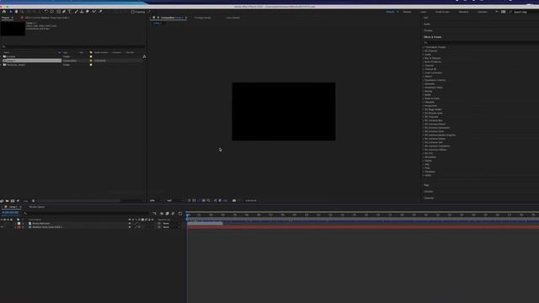Viewport: 539px width, 303px height.
Task: Open the Home screen icon
Action: tap(4, 12)
